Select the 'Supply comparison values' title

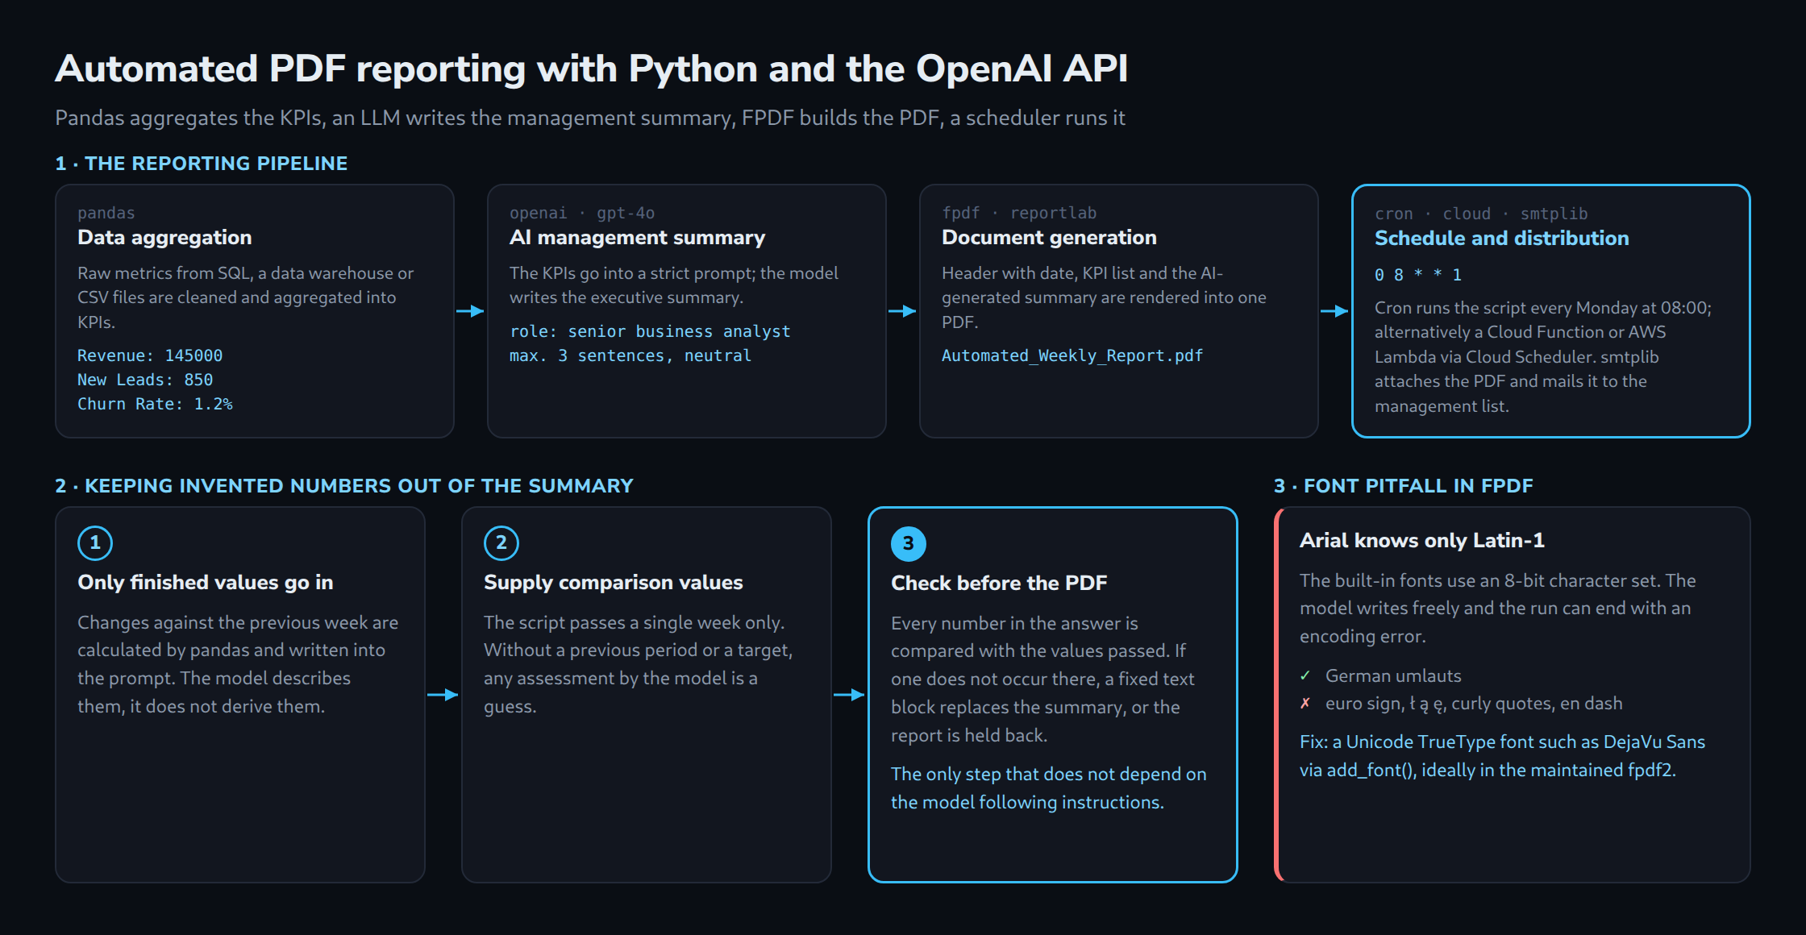click(614, 582)
